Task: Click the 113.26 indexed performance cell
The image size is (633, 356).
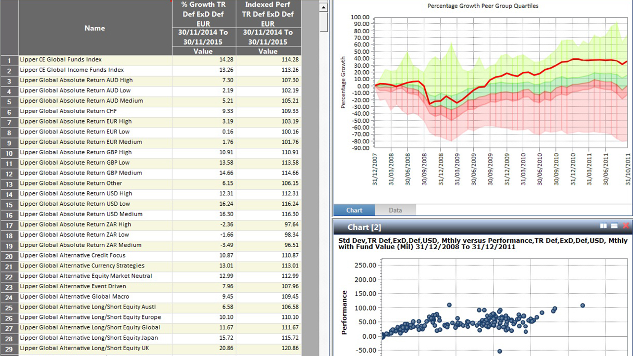Action: (268, 70)
